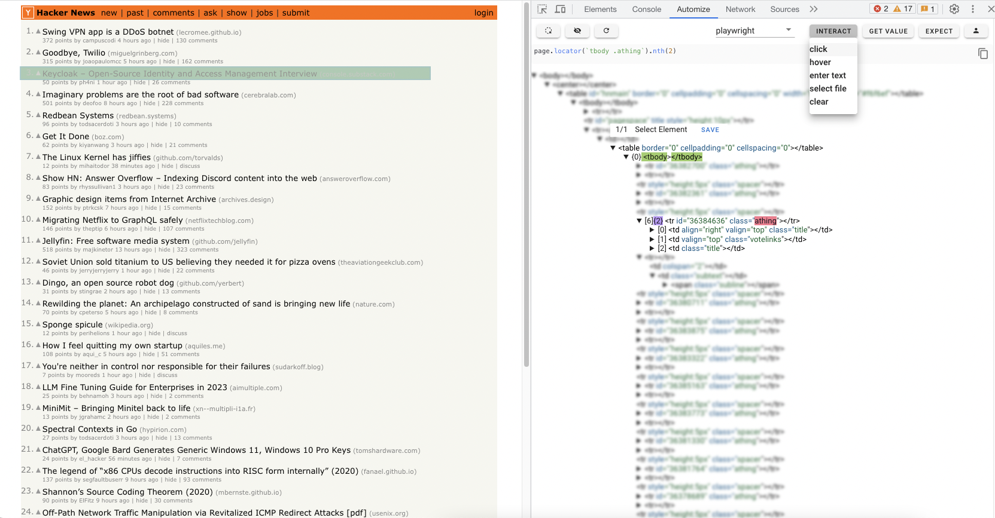
Task: Expand the [2] td class title node
Action: [x=652, y=249]
